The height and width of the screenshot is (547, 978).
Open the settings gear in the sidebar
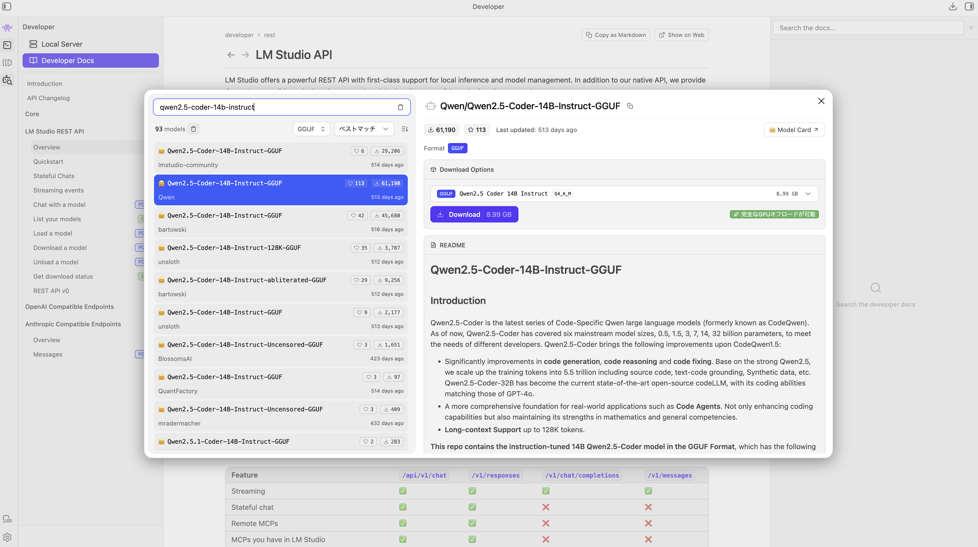[x=7, y=537]
